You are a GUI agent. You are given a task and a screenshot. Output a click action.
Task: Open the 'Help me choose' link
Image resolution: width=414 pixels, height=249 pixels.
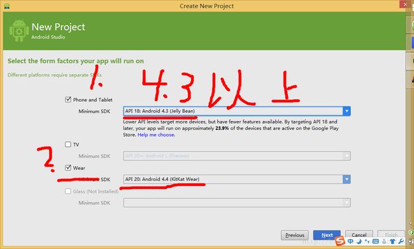point(156,134)
